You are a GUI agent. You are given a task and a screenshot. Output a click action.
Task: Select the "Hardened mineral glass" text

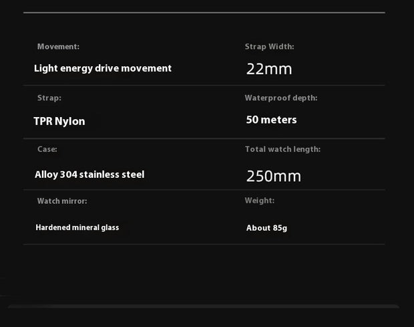coord(77,227)
